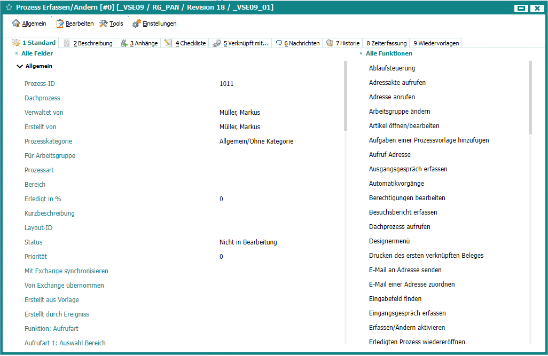Toggle the Alle Funktionen panel header
Screen dimensions: 548x356
[389, 53]
